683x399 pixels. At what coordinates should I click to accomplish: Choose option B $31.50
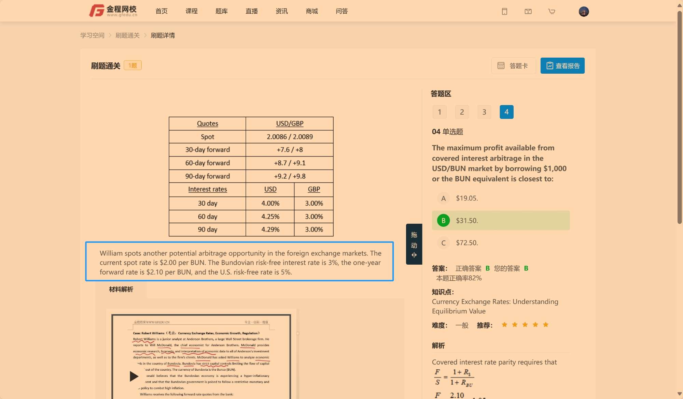tap(501, 220)
